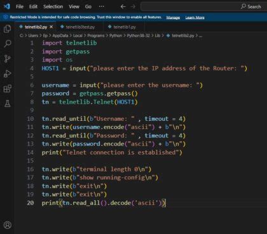Click the Restricted Mode shield icon
The height and width of the screenshot is (234, 267).
(x=6, y=17)
